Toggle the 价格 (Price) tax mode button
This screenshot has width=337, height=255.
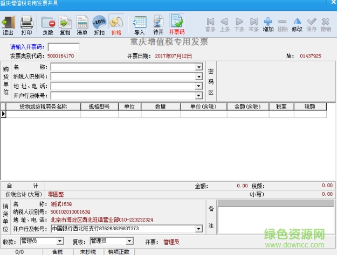(x=116, y=23)
